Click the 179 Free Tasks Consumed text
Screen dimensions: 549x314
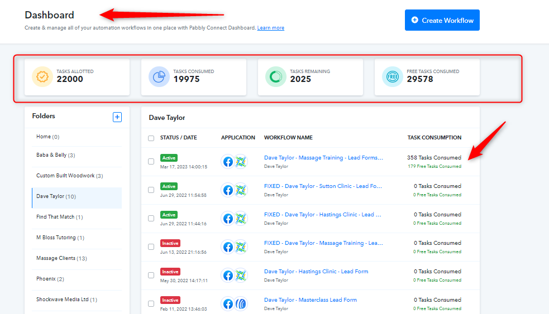(435, 166)
